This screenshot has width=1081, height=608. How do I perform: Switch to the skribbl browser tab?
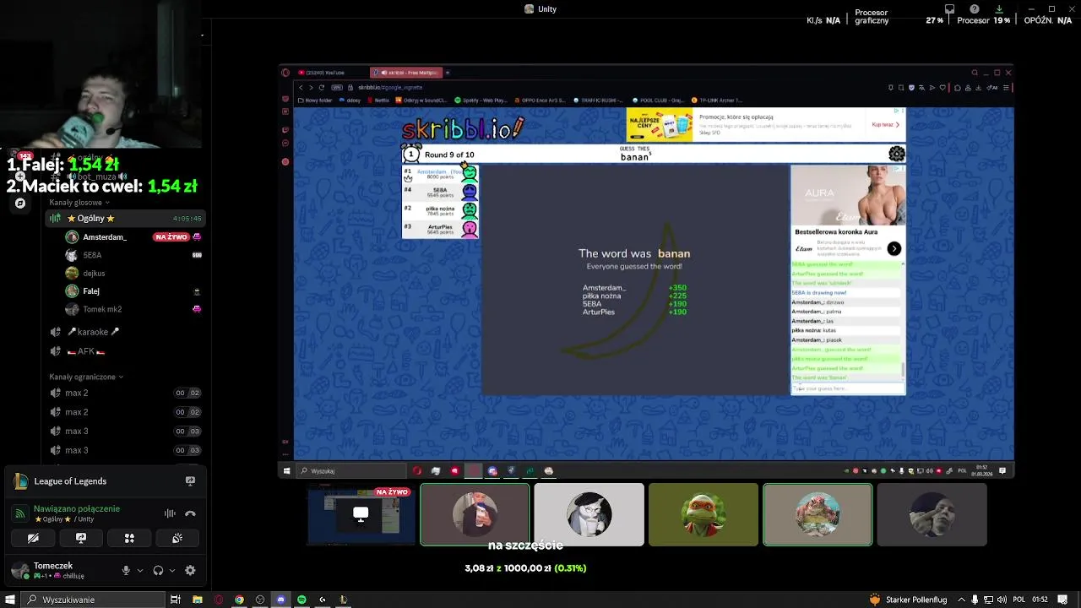[x=407, y=73]
